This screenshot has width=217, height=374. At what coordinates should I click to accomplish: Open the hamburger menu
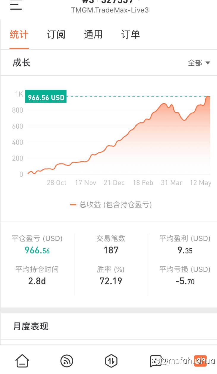pos(16,5)
